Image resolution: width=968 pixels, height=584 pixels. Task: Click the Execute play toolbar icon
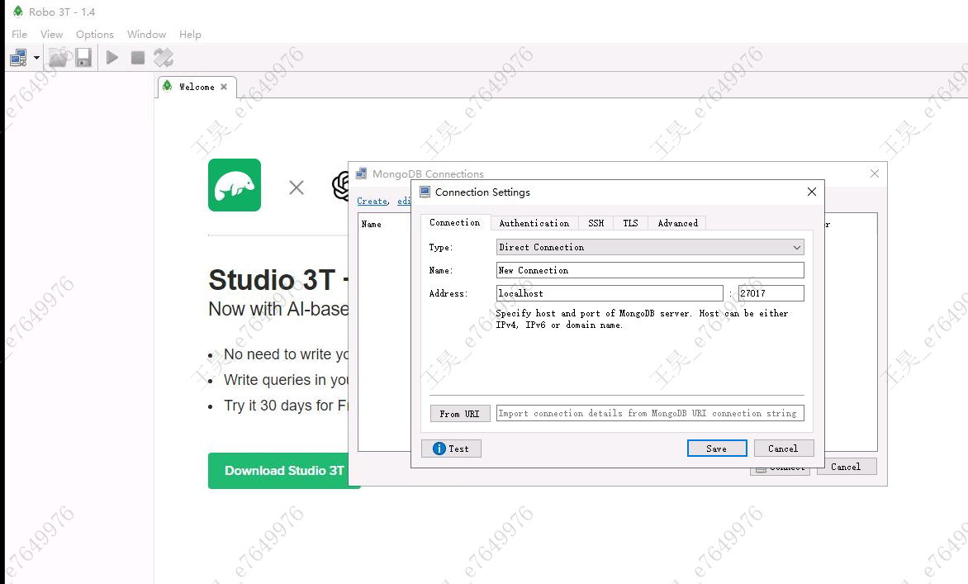112,58
